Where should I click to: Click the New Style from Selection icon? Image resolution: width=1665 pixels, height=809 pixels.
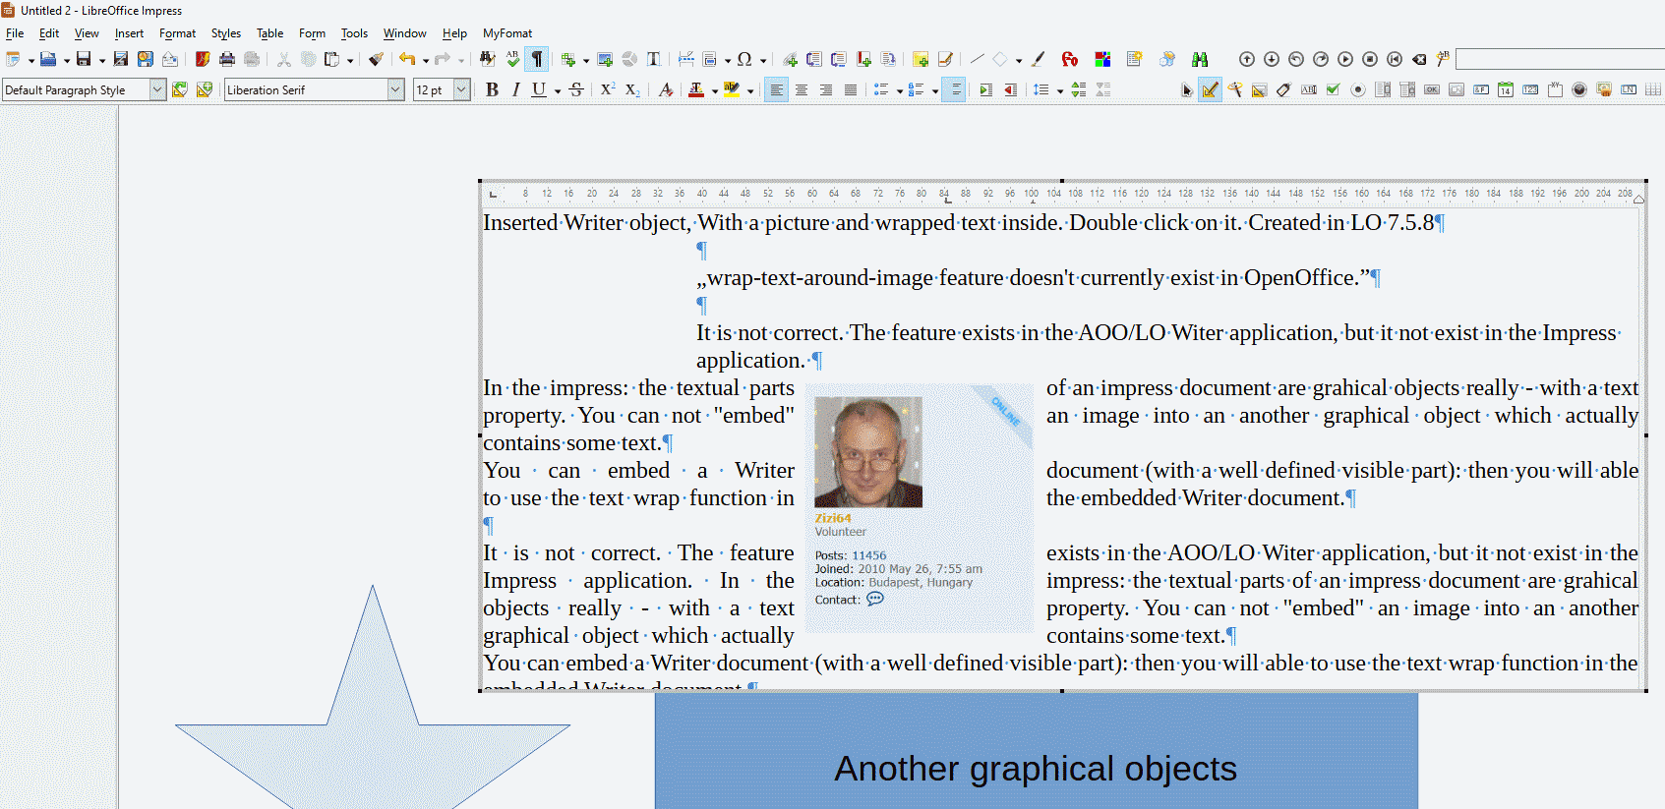(205, 89)
